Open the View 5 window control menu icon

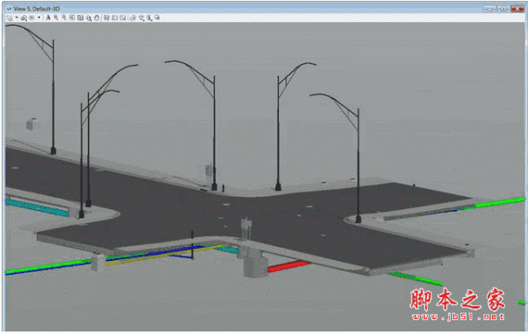click(9, 9)
